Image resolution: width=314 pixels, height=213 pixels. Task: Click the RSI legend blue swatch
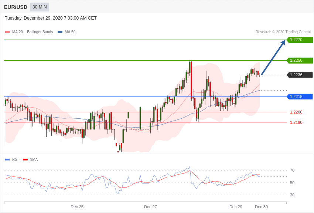7,159
